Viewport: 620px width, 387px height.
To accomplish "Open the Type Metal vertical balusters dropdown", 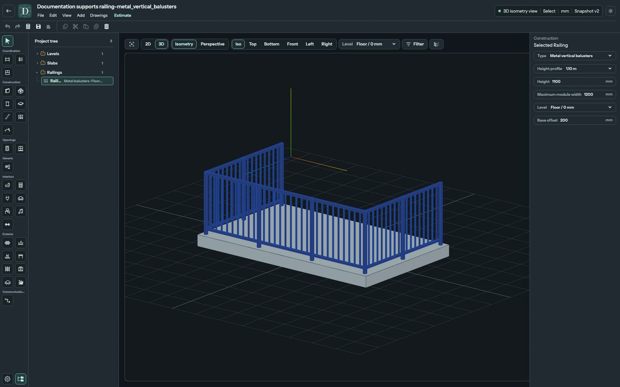I will click(575, 56).
